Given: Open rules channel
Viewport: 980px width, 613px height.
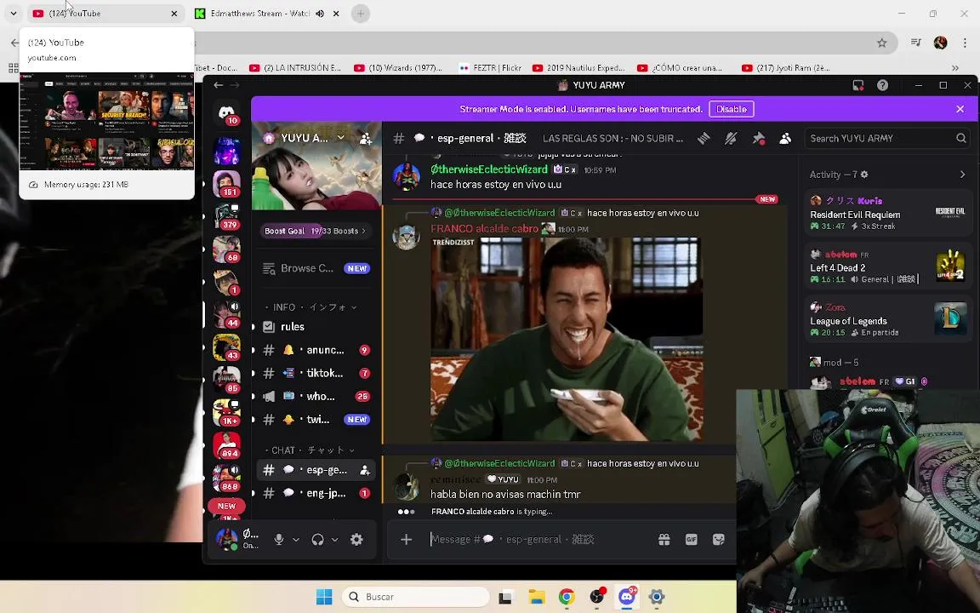Looking at the screenshot, I should tap(316, 327).
